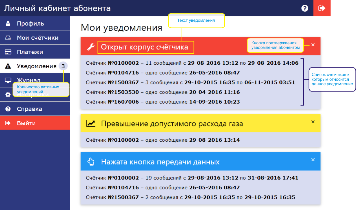Click the Открыт корпус счётчика notification title

click(145, 47)
